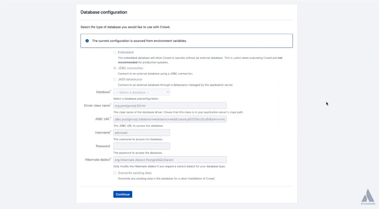Screen dimensions: 379x209
Task: Click the empty Password input field
Action: [x=142, y=146]
